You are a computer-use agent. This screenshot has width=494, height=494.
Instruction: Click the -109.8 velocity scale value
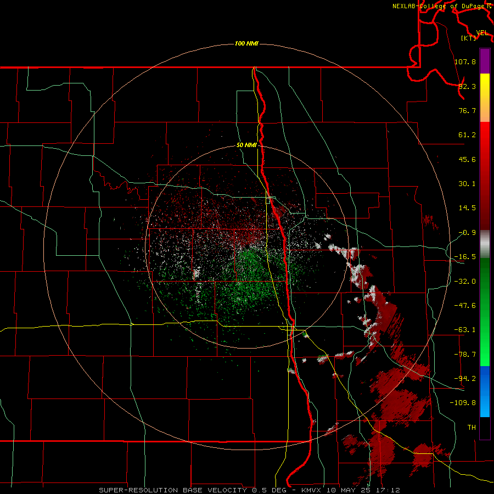(463, 403)
